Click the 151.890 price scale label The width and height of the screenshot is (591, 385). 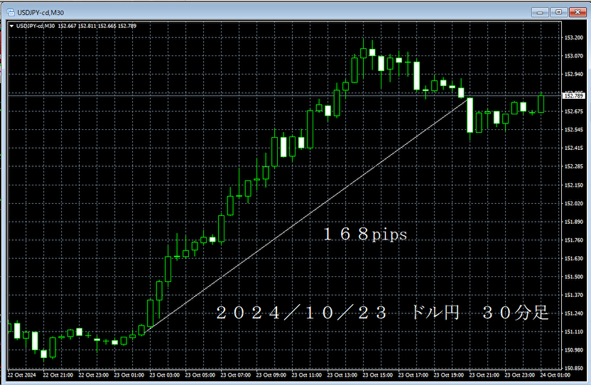(574, 222)
